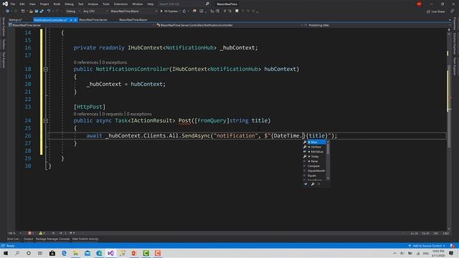Open the Output panel tab
The image size is (459, 258).
28,239
